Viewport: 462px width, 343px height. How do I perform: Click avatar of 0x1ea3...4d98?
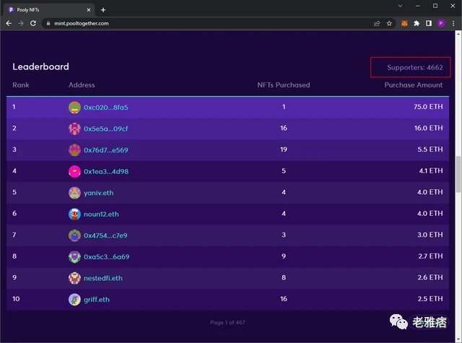click(74, 171)
